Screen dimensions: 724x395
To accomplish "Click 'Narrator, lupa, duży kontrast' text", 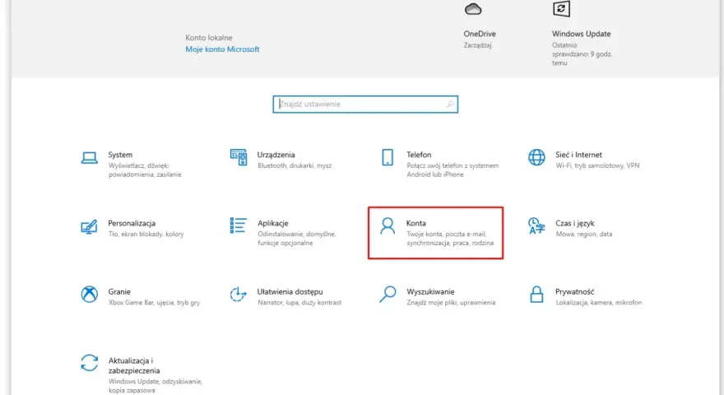I will tap(299, 302).
